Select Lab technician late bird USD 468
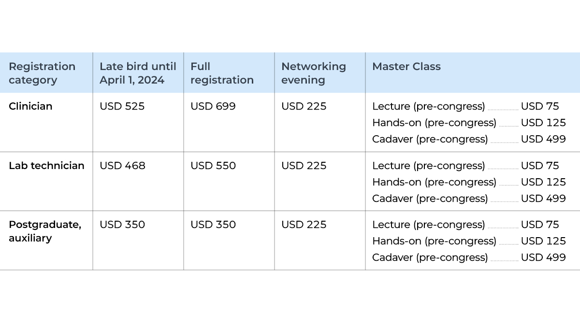Screen dimensions: 580x326 point(122,166)
